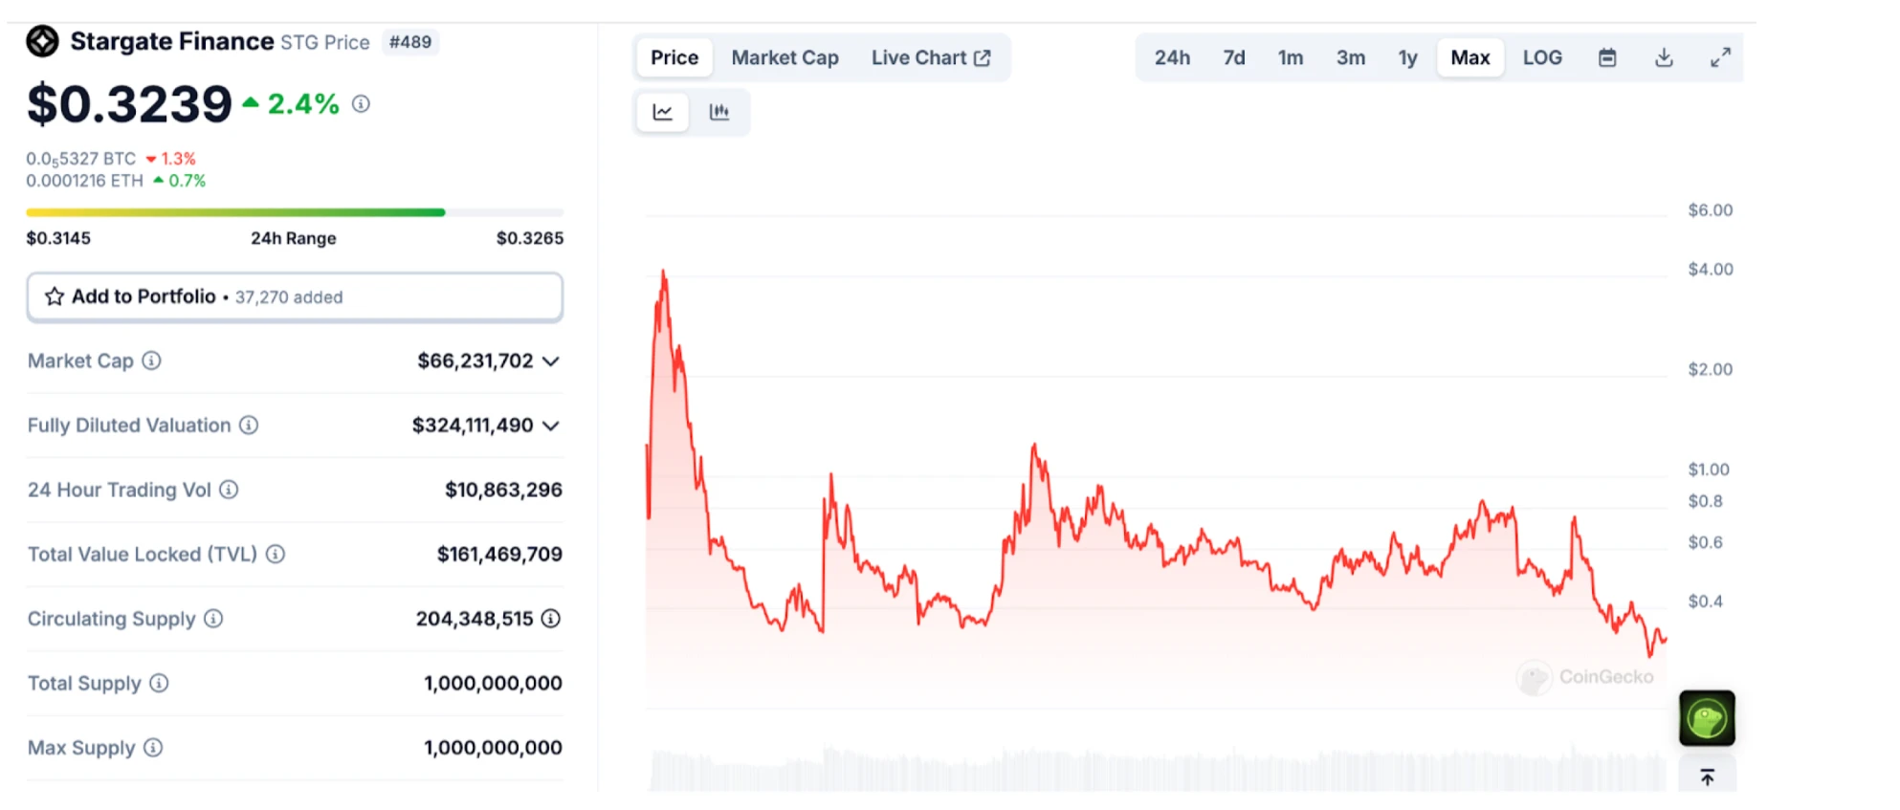
Task: Open the Live Chart link
Action: pos(930,57)
